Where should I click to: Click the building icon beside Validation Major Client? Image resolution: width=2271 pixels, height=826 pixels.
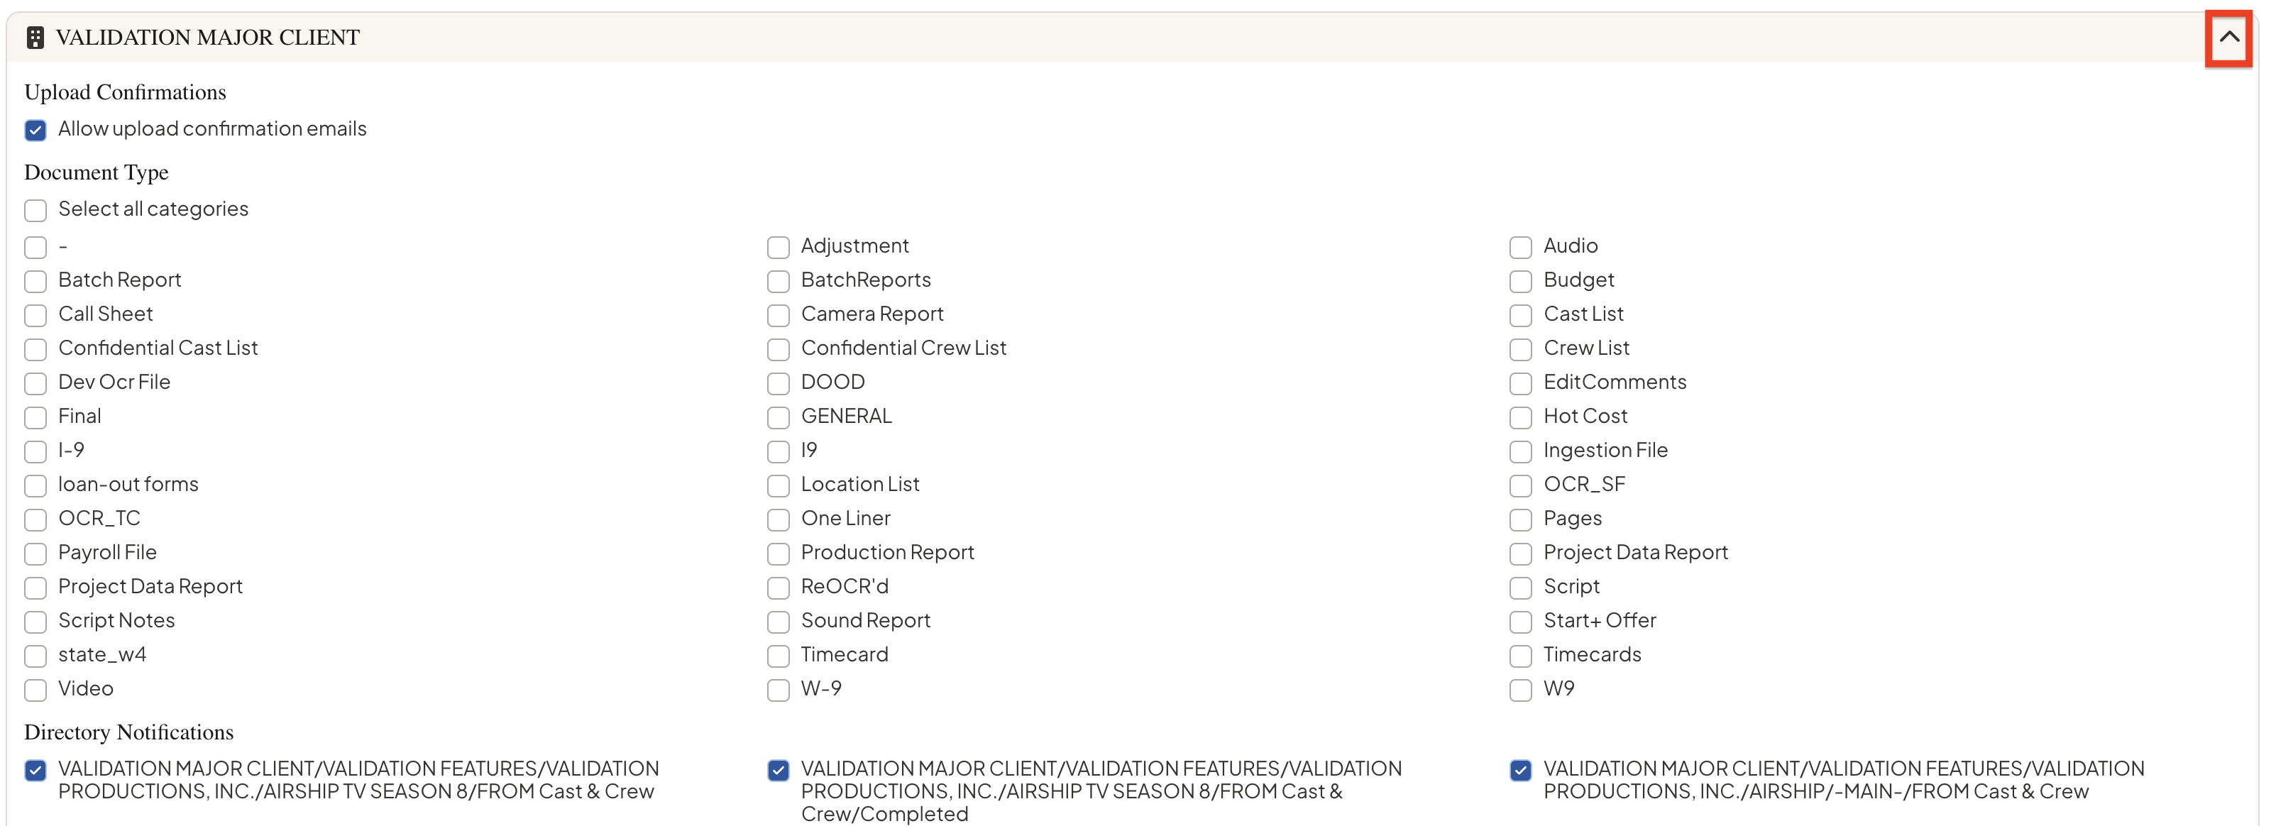tap(35, 38)
